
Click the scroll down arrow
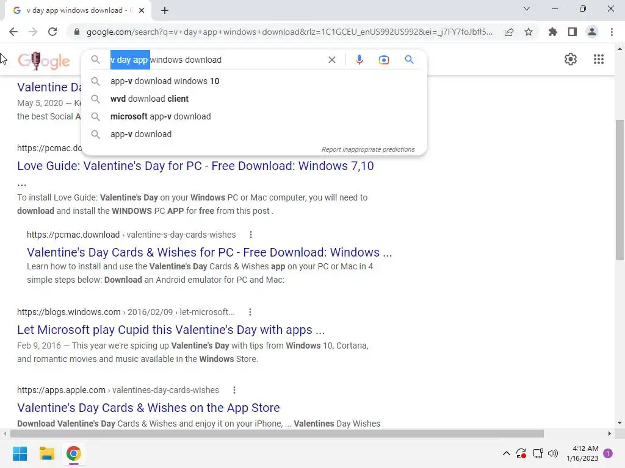(x=620, y=423)
